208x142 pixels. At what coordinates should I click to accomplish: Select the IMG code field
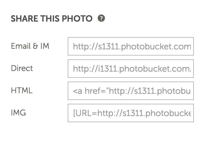131,113
